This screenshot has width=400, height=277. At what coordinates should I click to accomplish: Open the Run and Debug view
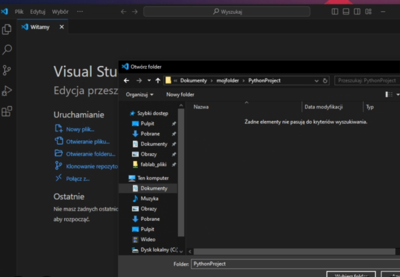point(7,91)
